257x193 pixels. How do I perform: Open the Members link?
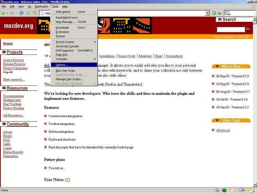(145, 56)
